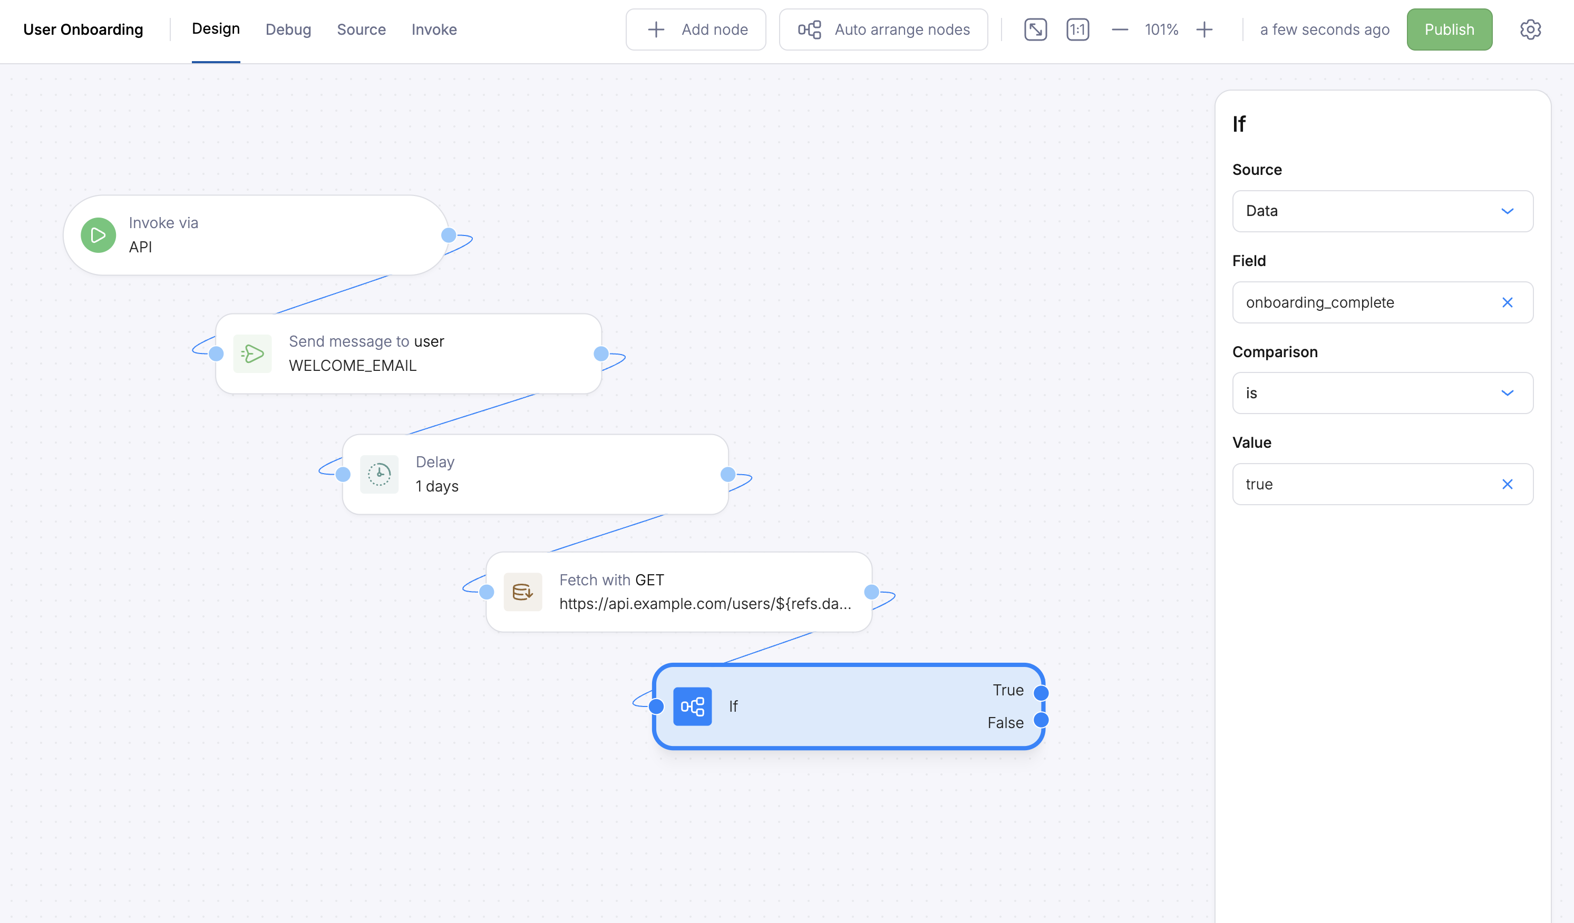Click the True output connector on If node
This screenshot has width=1574, height=923.
[1041, 693]
